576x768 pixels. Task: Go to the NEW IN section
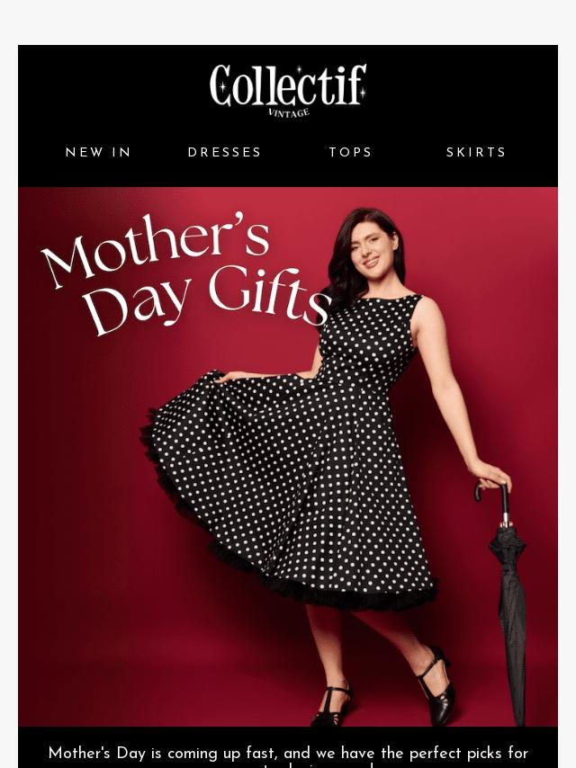pyautogui.click(x=98, y=152)
